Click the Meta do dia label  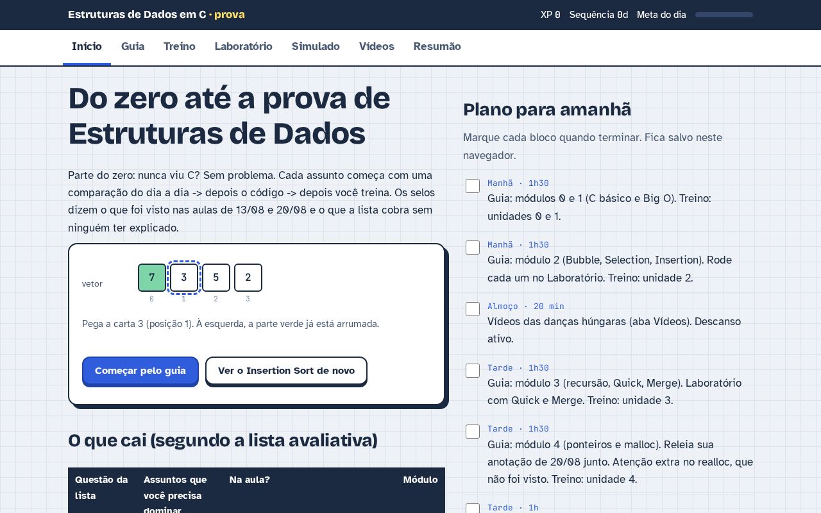click(661, 15)
